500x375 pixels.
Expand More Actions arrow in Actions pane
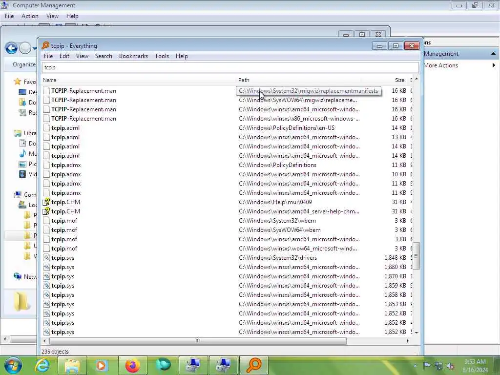493,65
